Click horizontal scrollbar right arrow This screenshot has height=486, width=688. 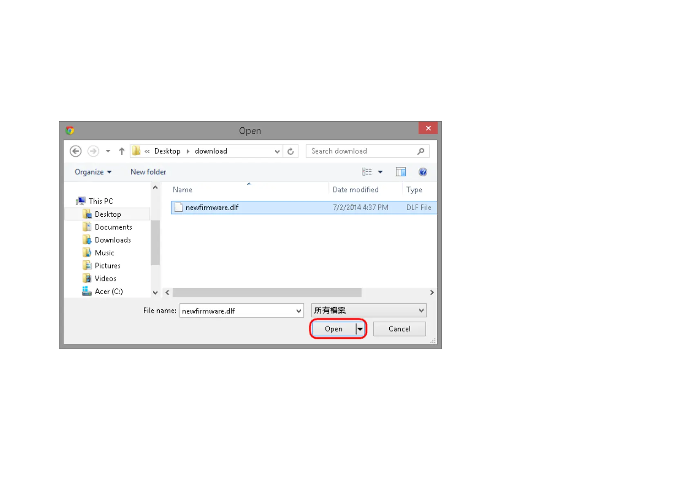432,293
